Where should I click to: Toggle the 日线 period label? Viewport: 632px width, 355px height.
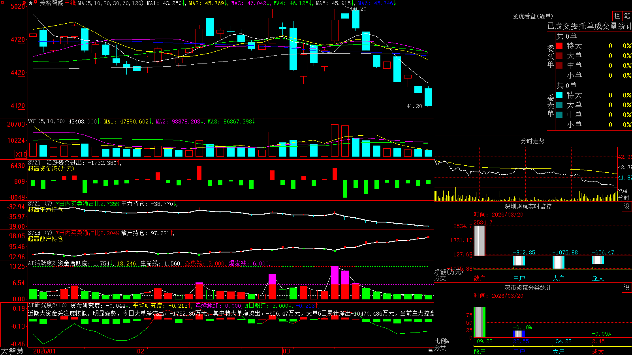pyautogui.click(x=70, y=3)
